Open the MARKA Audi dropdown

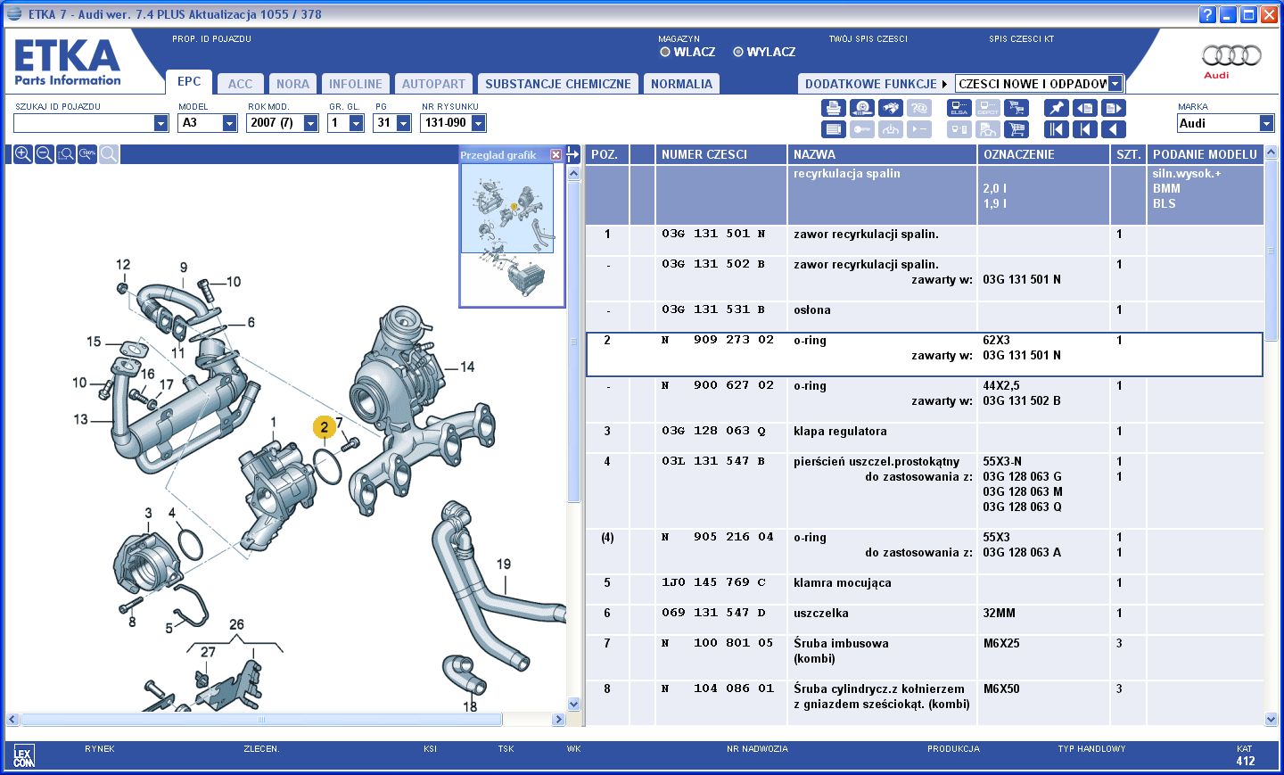pos(1266,123)
